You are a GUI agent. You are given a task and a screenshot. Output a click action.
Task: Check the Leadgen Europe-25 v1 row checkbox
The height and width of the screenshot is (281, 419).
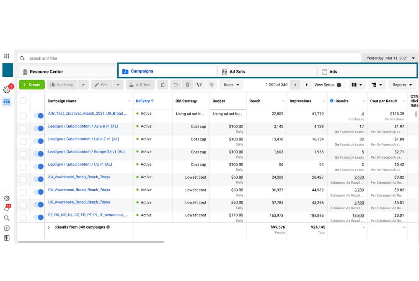tap(23, 154)
